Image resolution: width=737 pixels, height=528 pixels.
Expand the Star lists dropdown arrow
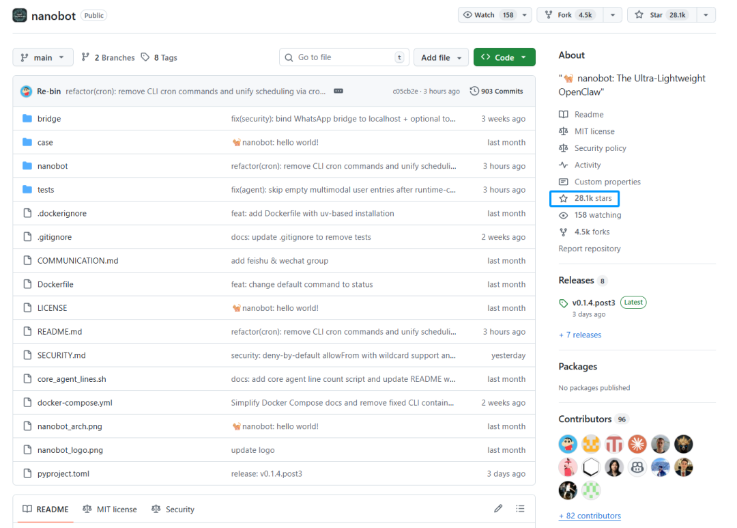coord(706,15)
